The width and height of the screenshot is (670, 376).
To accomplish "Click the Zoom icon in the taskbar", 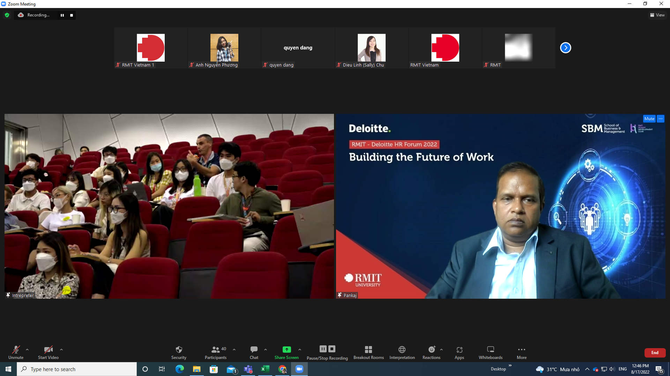I will coord(299,369).
